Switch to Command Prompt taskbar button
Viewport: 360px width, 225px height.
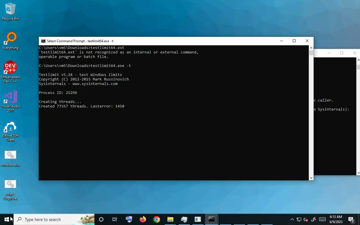click(211, 219)
